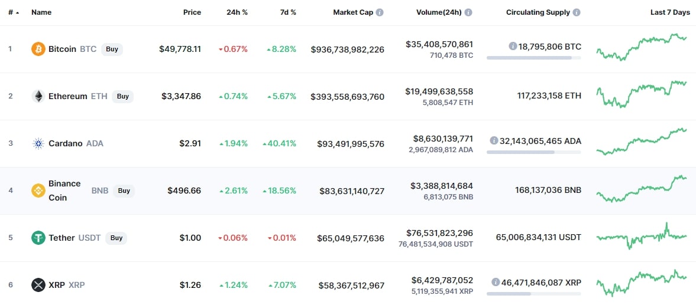Buy Bitcoin with its Buy button

point(112,49)
